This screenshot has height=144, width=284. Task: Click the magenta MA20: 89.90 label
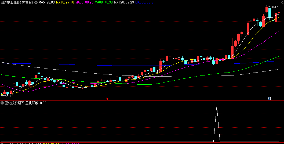(x=84, y=2)
